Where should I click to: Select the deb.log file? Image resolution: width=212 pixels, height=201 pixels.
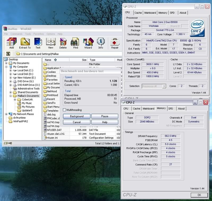[50, 114]
